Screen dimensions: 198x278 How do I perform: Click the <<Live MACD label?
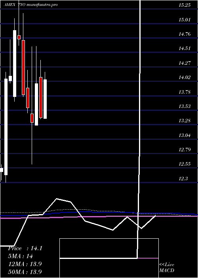pyautogui.click(x=167, y=268)
